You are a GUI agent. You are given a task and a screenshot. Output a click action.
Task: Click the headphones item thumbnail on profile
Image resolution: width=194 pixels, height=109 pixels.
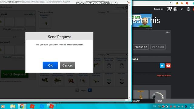coord(158,95)
